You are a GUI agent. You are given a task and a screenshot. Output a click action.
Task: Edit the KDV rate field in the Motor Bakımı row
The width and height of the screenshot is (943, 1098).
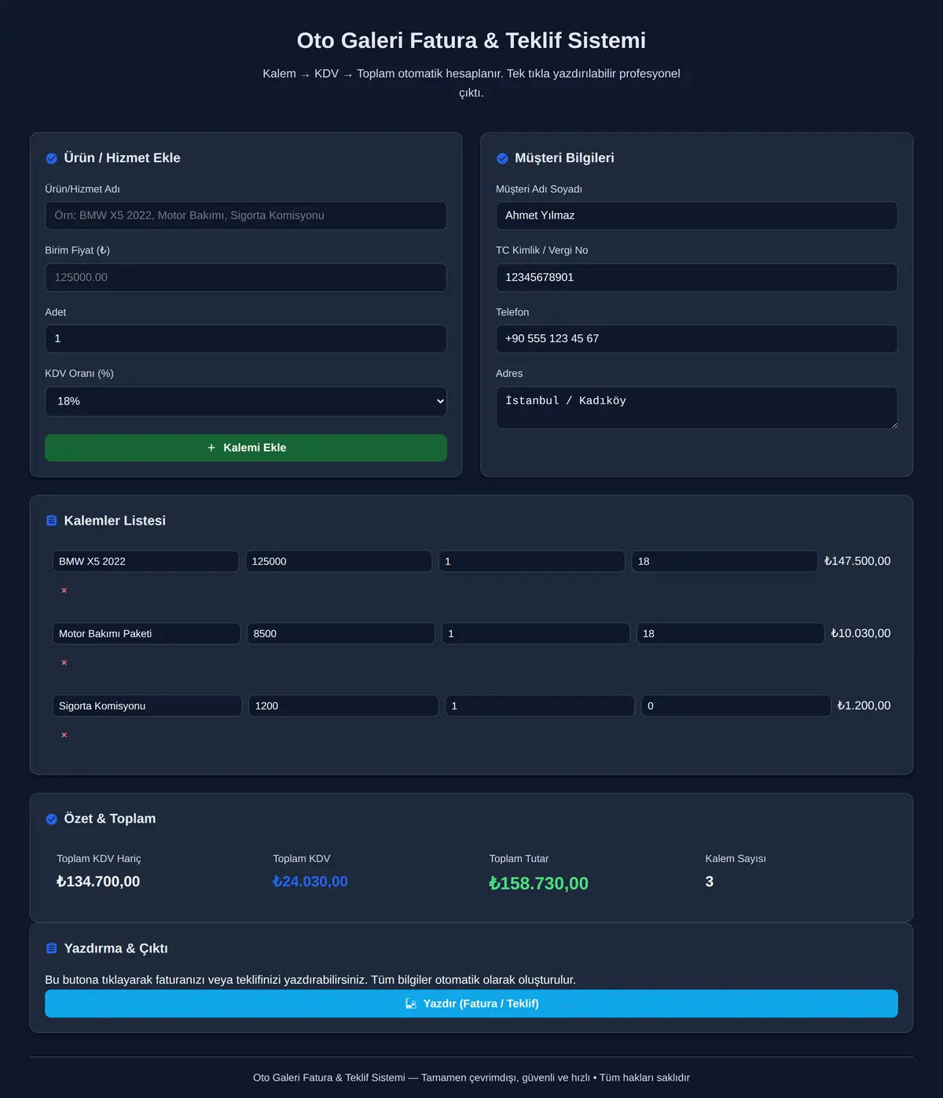[x=730, y=633]
